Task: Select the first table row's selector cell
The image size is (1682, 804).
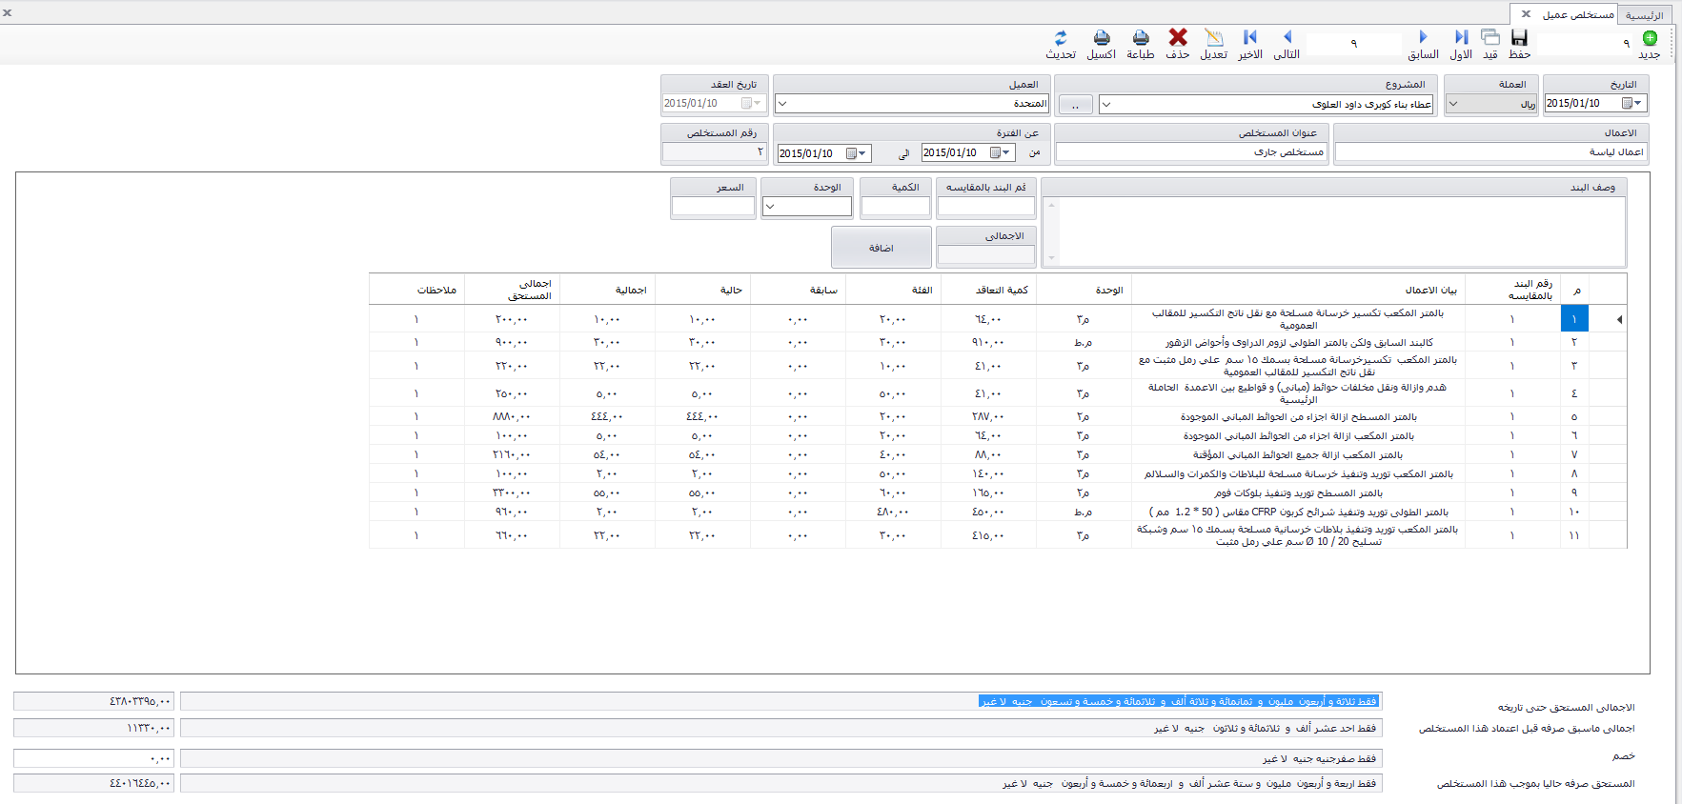Action: 1608,319
